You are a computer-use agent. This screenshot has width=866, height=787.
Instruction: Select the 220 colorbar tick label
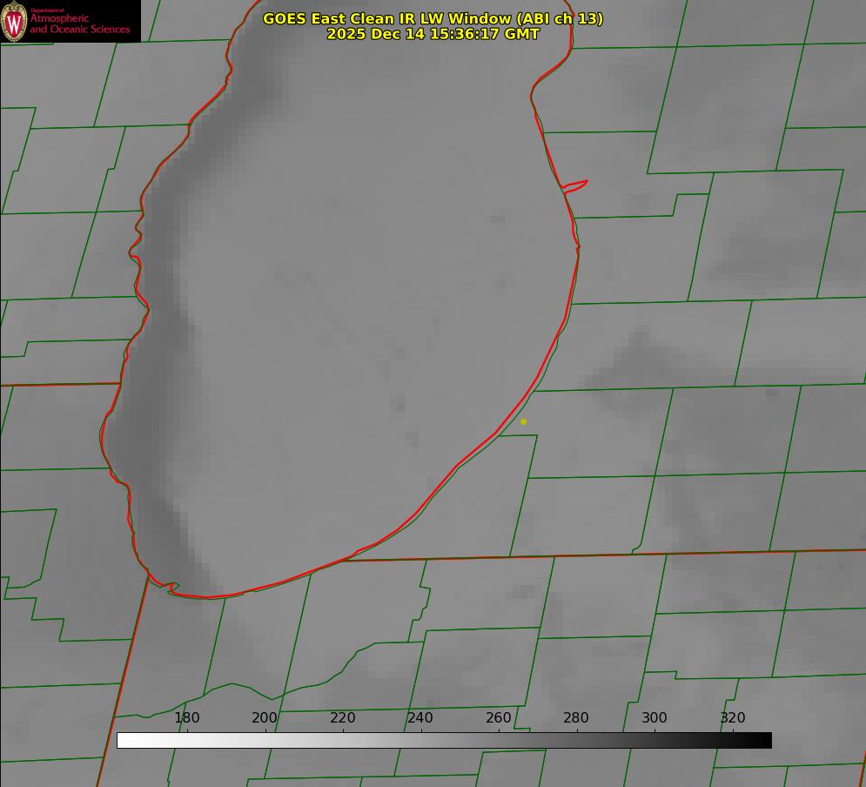coord(343,718)
